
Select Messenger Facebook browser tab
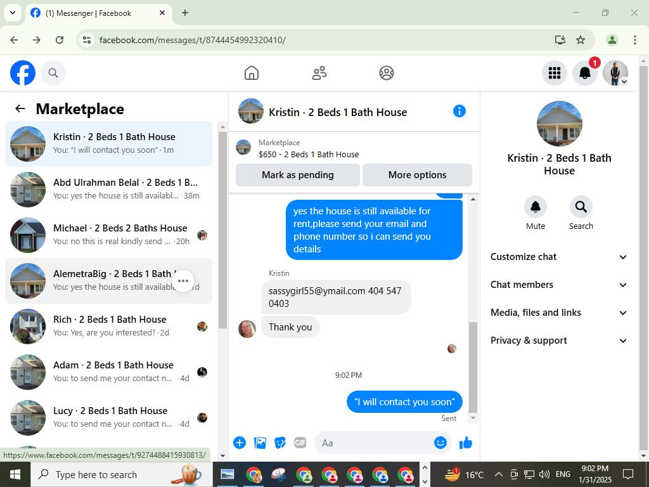tap(98, 13)
